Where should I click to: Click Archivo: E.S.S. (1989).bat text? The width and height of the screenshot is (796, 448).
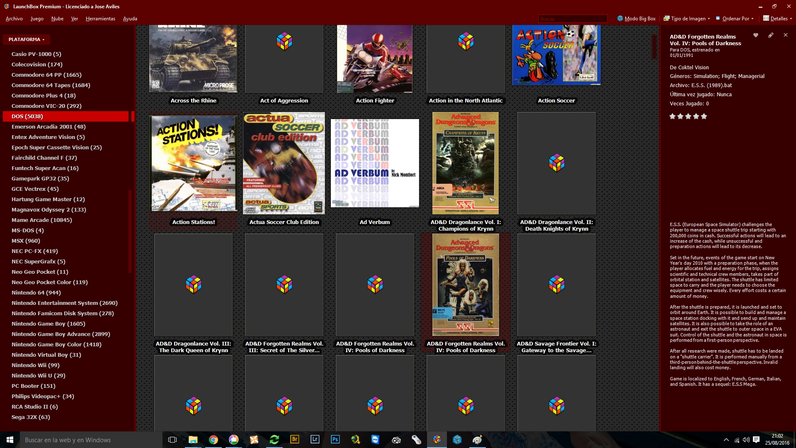pos(701,85)
